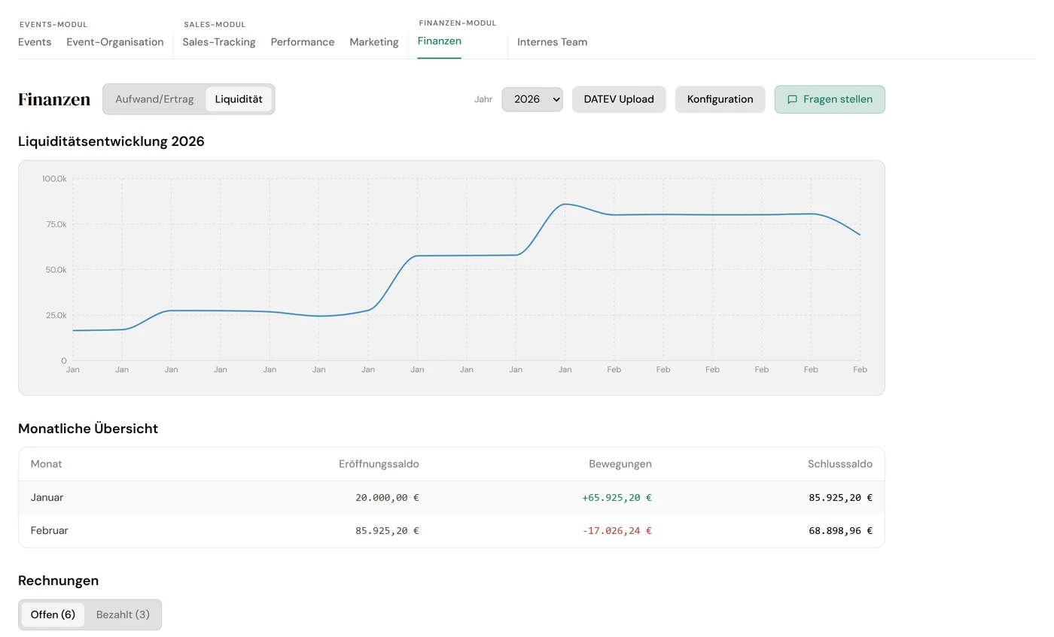Click the 75.0k axis label

click(56, 224)
